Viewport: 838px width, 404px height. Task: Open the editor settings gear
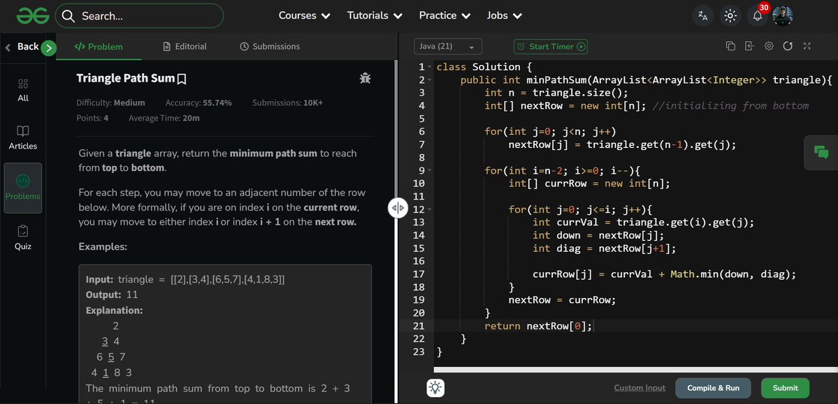tap(769, 45)
